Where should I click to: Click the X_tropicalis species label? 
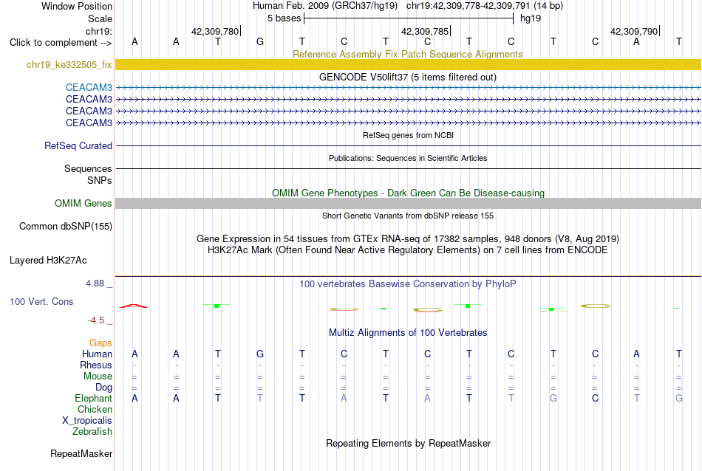(x=87, y=421)
